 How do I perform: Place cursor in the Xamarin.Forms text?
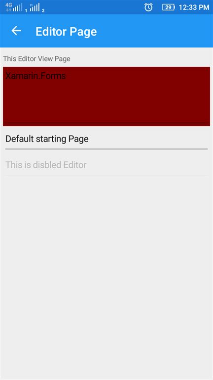(x=35, y=76)
